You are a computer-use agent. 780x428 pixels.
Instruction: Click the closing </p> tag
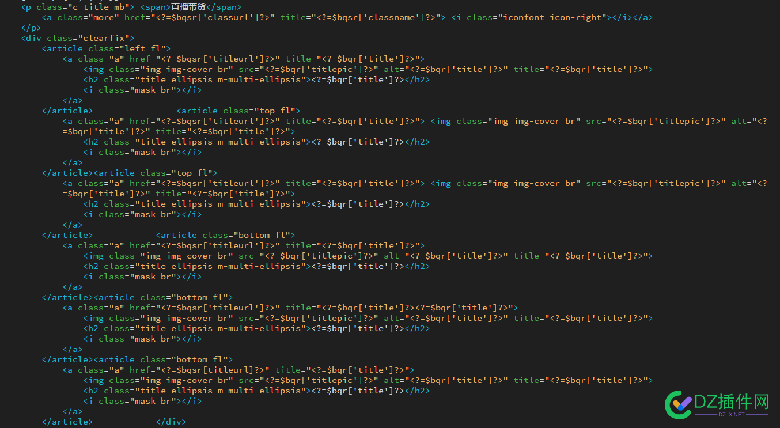[31, 28]
